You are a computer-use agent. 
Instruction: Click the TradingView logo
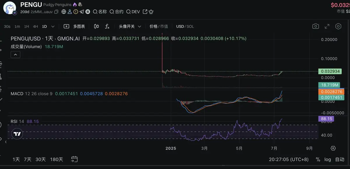tap(17, 134)
